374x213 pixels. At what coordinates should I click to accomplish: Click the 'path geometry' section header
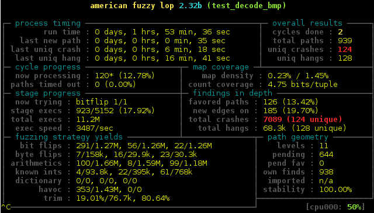click(298, 137)
